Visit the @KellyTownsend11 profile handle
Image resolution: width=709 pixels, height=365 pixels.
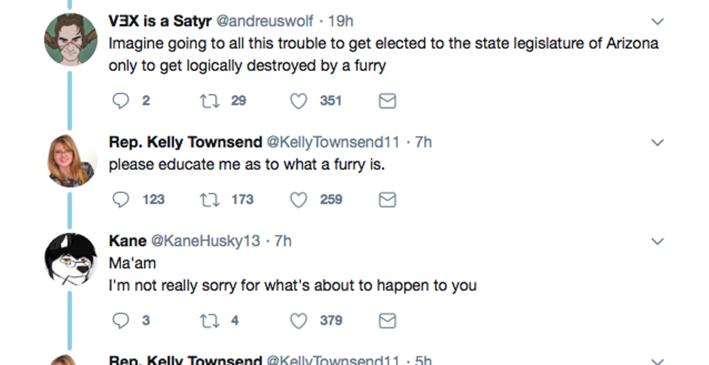click(x=333, y=142)
